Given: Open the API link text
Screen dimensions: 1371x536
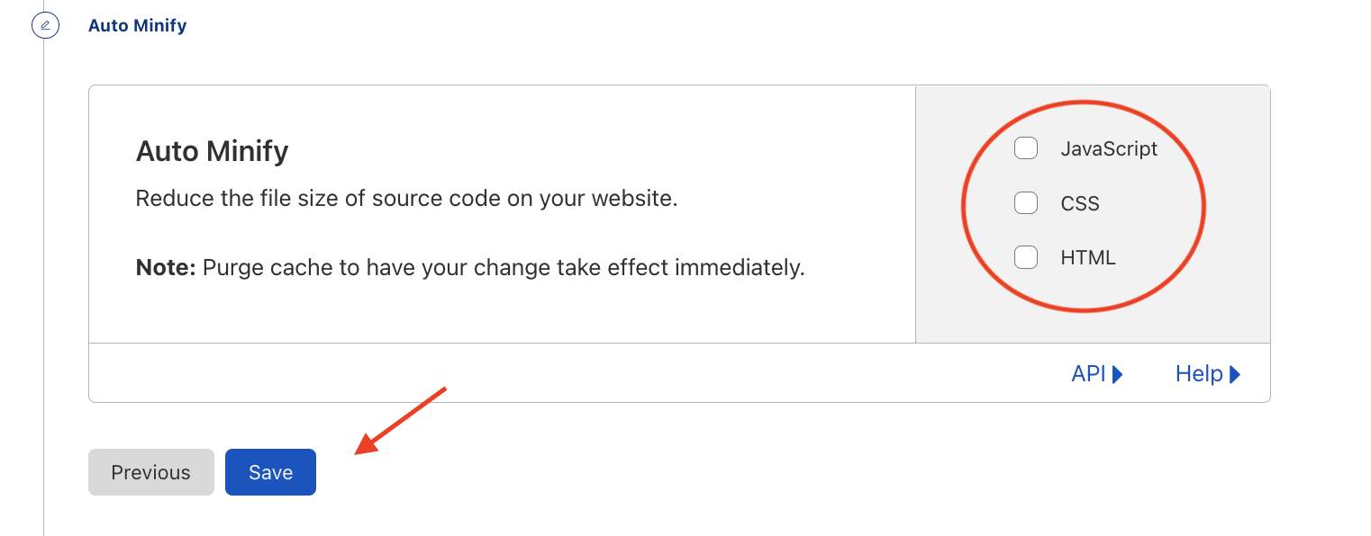Looking at the screenshot, I should [x=1088, y=374].
